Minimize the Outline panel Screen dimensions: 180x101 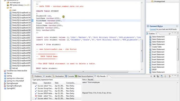pos(175,33)
